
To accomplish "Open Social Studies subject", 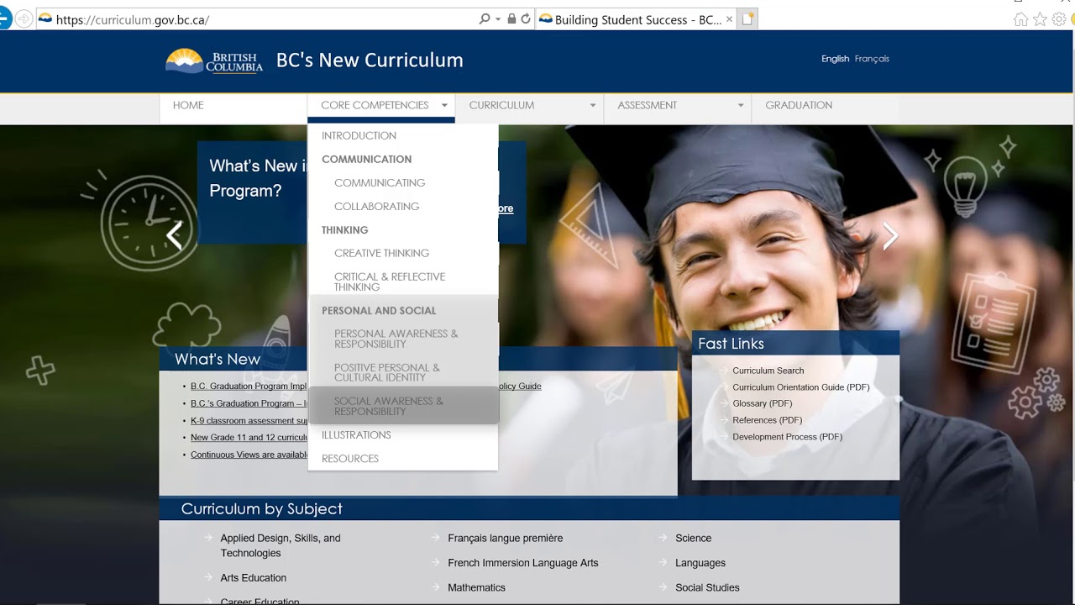I will [x=707, y=588].
